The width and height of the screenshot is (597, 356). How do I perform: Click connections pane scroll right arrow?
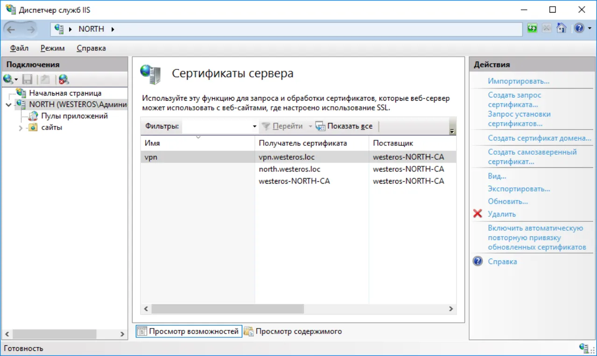pos(122,334)
